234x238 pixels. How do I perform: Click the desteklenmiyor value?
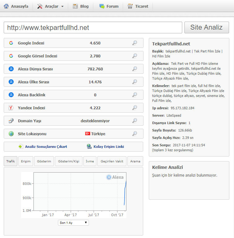tap(95, 121)
